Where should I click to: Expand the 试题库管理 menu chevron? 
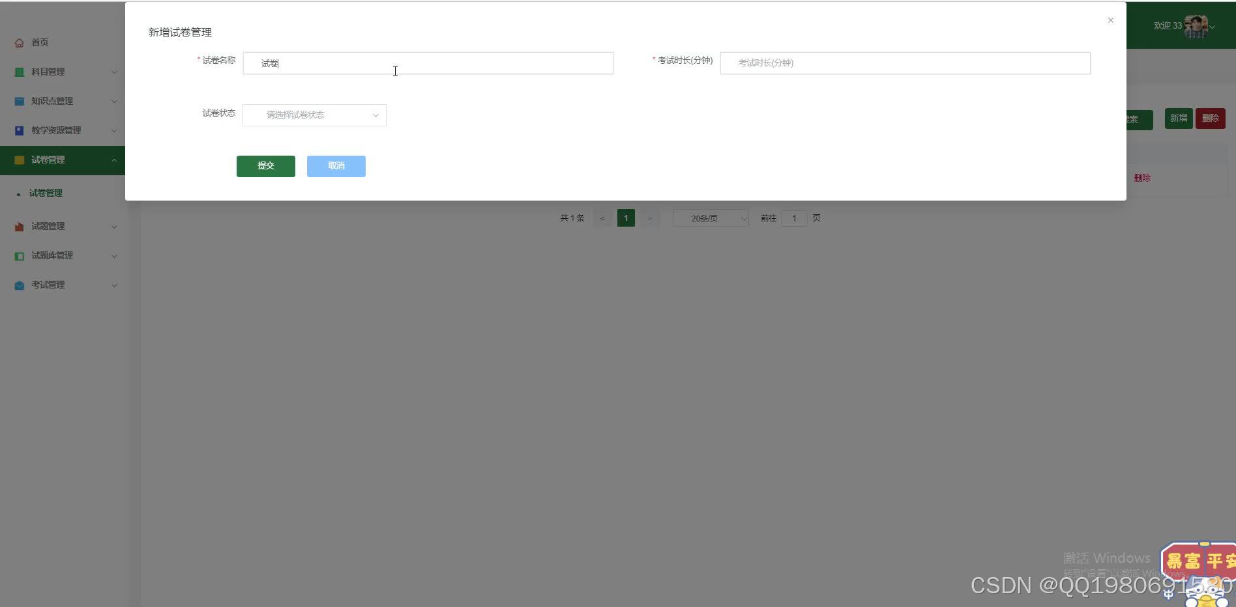pos(114,256)
